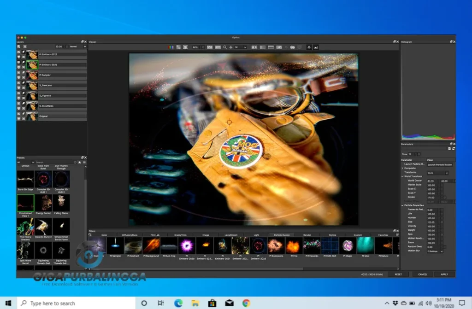Collapse the World Transform parameter group
The image size is (472, 309).
402,176
